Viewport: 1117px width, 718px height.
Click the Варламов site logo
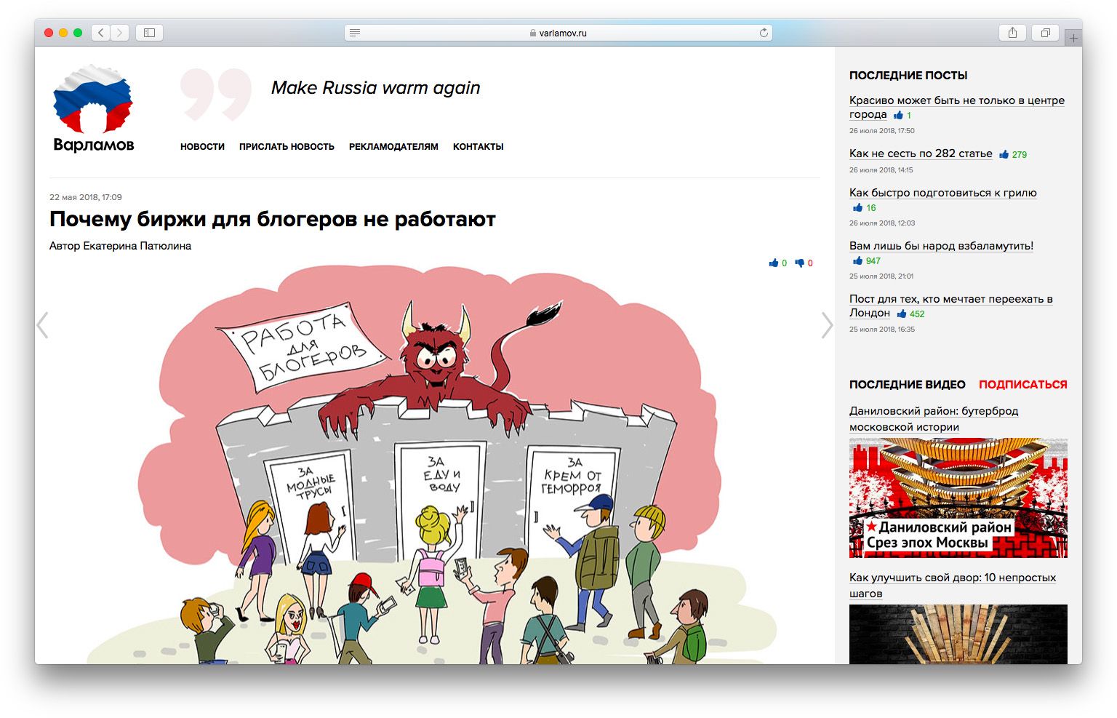coord(93,109)
